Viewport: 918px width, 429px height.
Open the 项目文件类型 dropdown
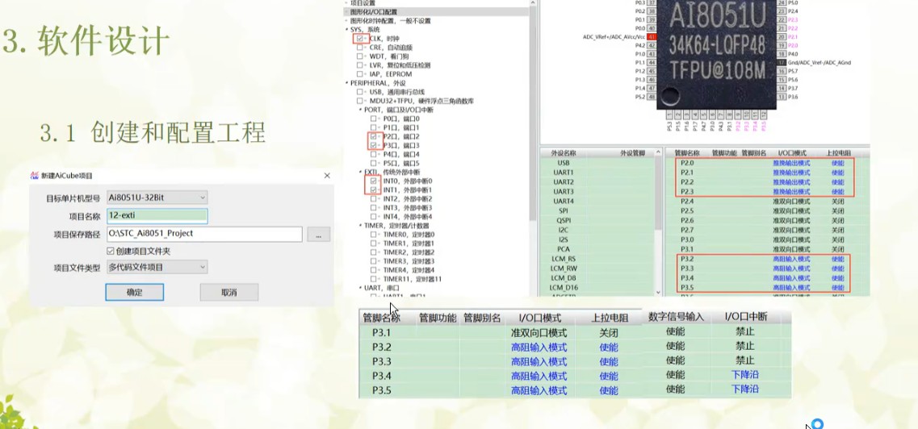coord(157,267)
